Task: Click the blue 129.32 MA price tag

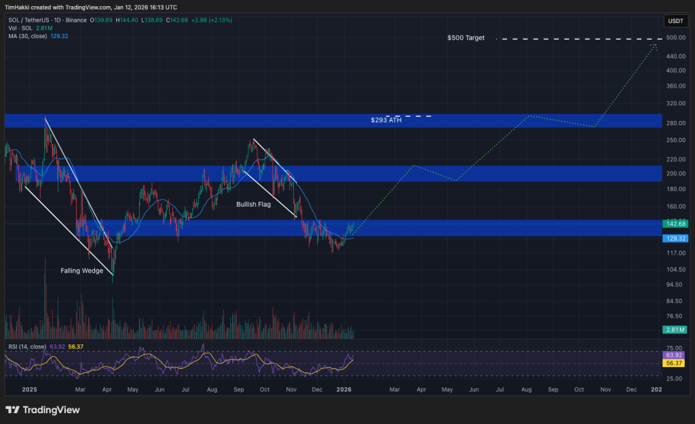Action: 675,238
